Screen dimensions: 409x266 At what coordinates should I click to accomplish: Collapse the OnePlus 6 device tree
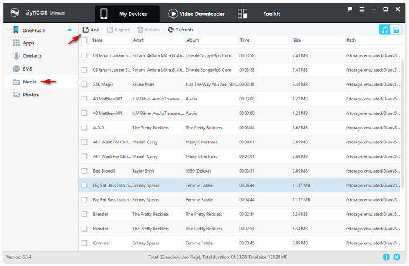(x=7, y=30)
